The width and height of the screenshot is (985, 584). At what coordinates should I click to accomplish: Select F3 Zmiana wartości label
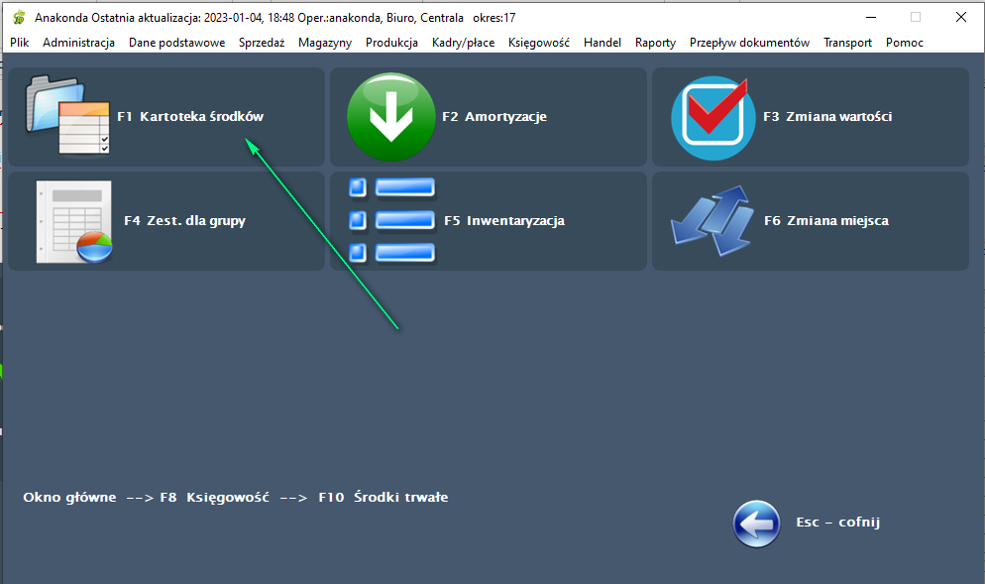827,116
